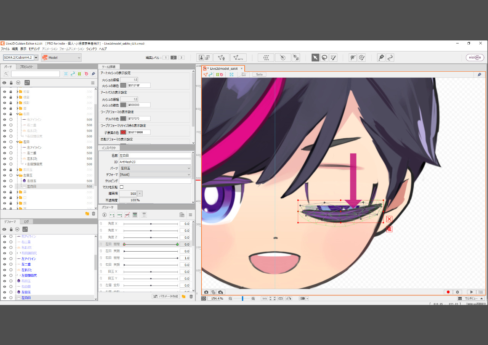Toggle visibility of 左白目 part row

(x=5, y=186)
